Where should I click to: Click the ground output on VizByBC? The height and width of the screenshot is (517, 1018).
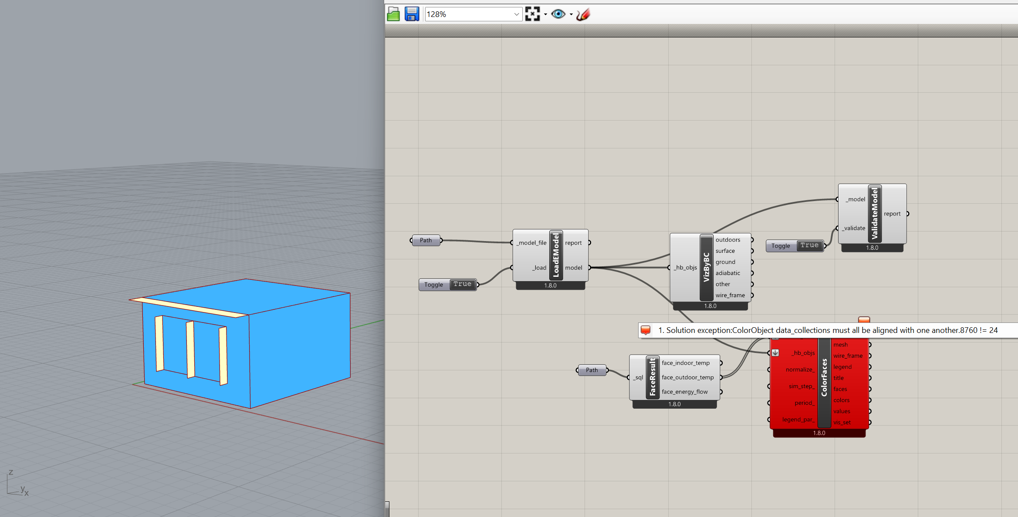pyautogui.click(x=725, y=262)
